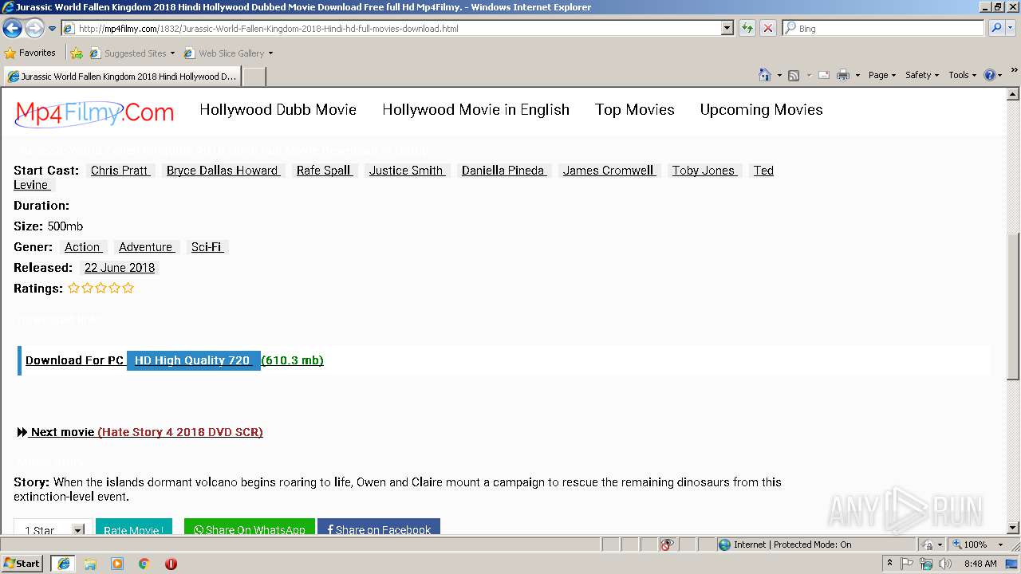The height and width of the screenshot is (574, 1021).
Task: Select the Jurassic World Fallen Kingdom tab
Action: (121, 77)
